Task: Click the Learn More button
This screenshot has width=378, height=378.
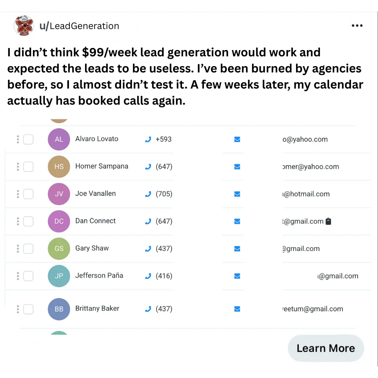Action: click(325, 348)
